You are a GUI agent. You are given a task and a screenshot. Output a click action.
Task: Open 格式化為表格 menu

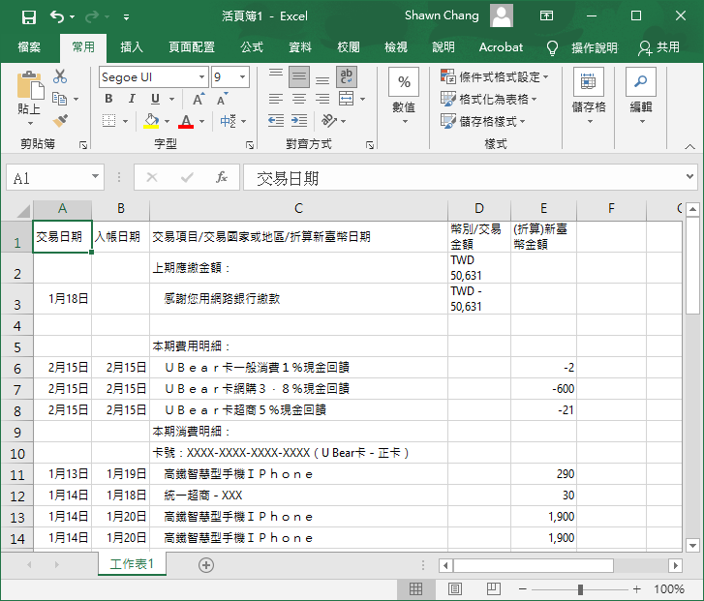[x=488, y=99]
